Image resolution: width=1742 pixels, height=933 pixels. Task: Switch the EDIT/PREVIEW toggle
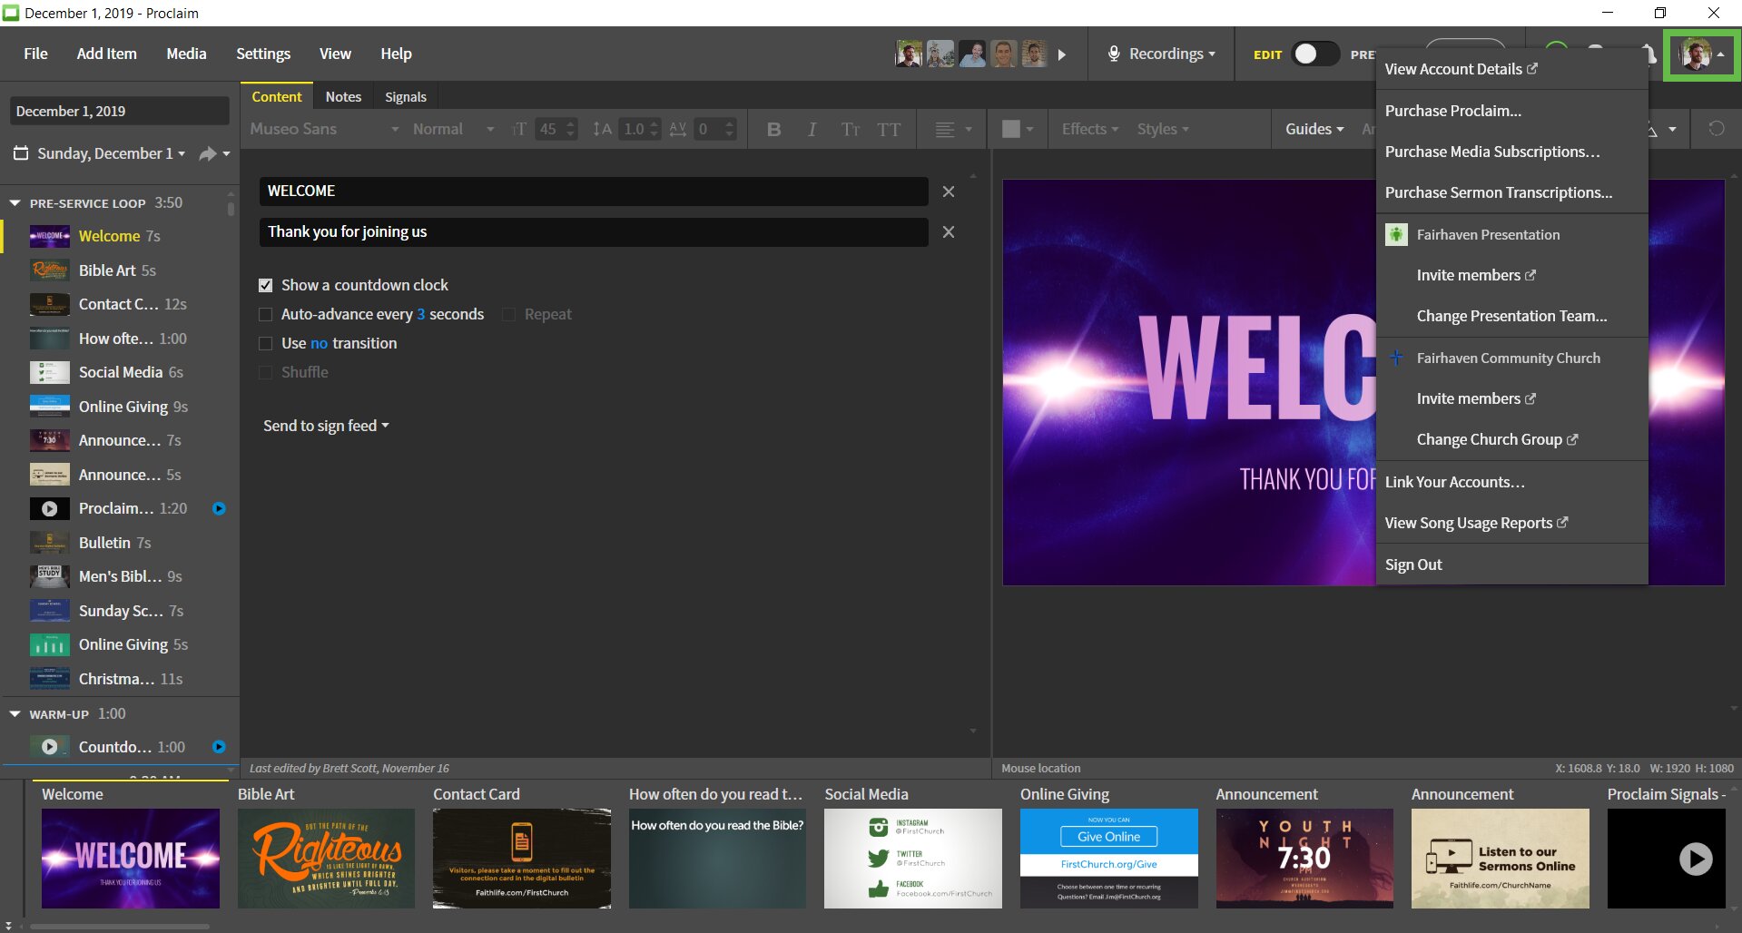pyautogui.click(x=1314, y=54)
